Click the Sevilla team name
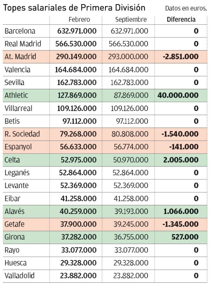Screen dimensions: 210x284 (15, 82)
